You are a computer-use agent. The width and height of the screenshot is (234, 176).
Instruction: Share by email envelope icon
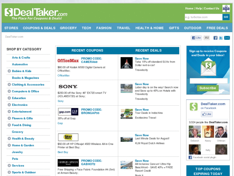(227, 38)
